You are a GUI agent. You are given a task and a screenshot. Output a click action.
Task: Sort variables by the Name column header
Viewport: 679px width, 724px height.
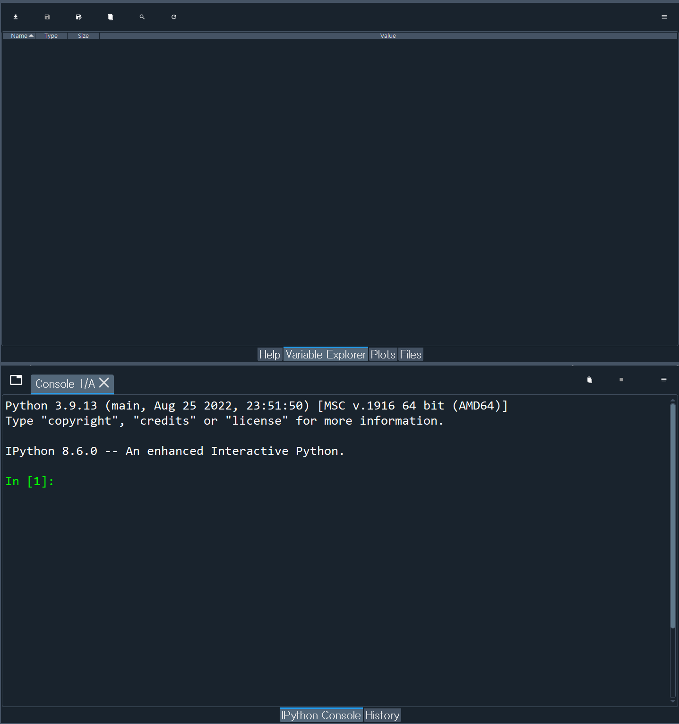point(19,35)
